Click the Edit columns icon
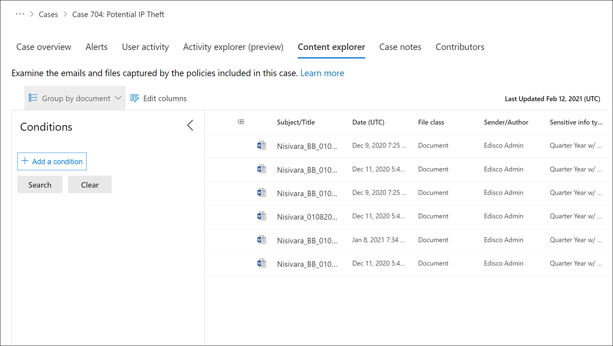This screenshot has height=346, width=613. tap(135, 98)
